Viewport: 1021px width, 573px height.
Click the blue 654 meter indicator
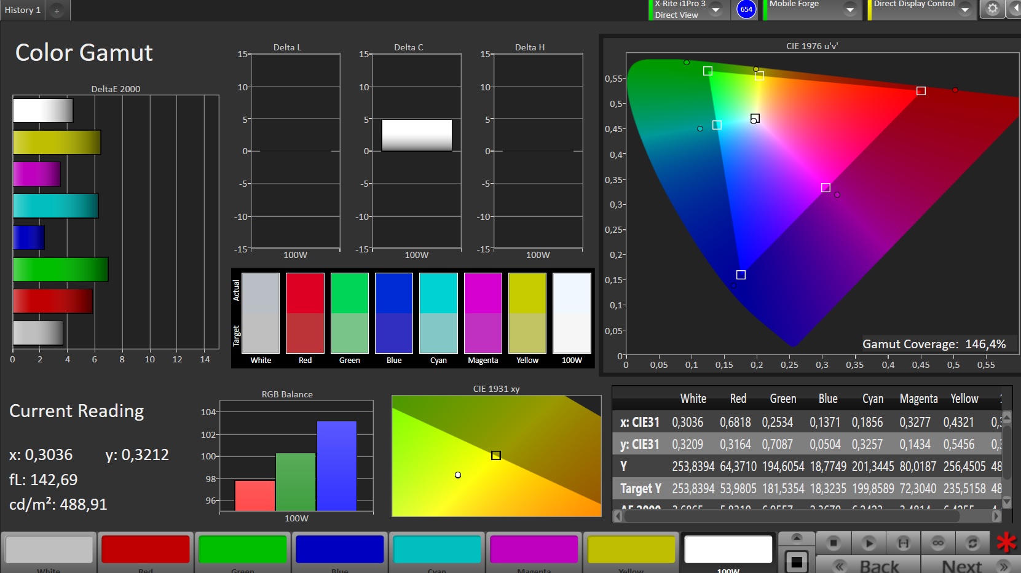746,9
